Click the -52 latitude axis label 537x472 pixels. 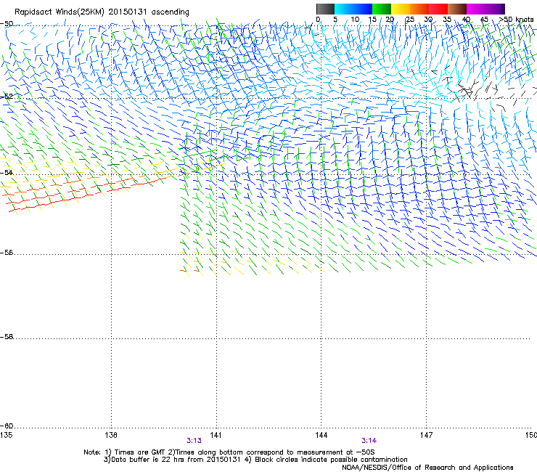pos(7,97)
